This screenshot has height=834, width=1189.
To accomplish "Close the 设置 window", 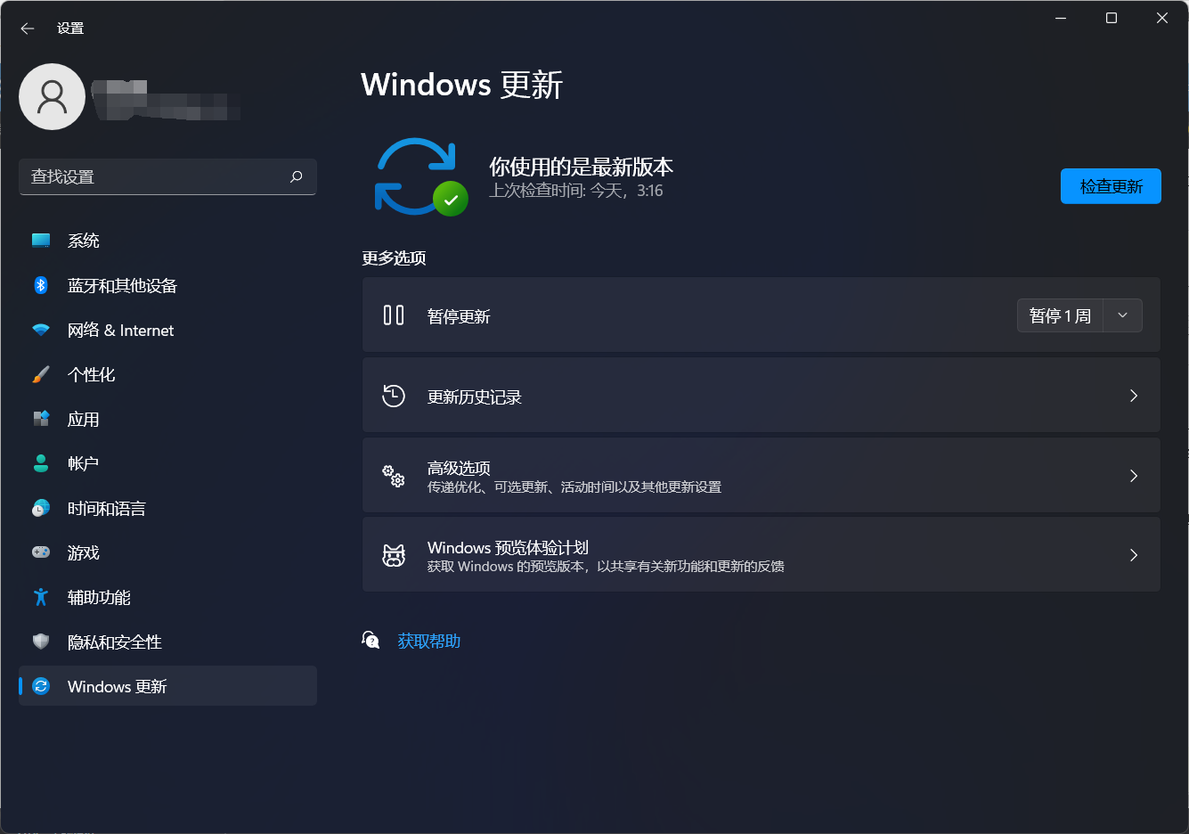I will click(1162, 18).
